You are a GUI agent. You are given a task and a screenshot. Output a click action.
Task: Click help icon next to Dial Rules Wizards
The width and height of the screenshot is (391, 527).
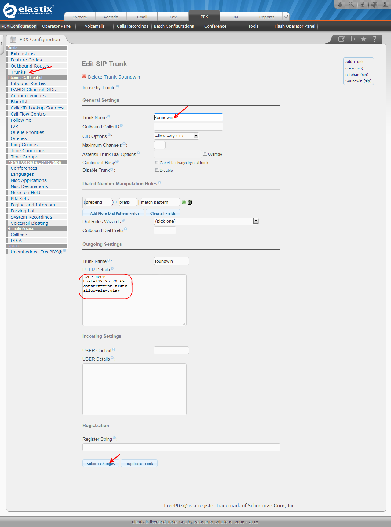[x=123, y=220]
